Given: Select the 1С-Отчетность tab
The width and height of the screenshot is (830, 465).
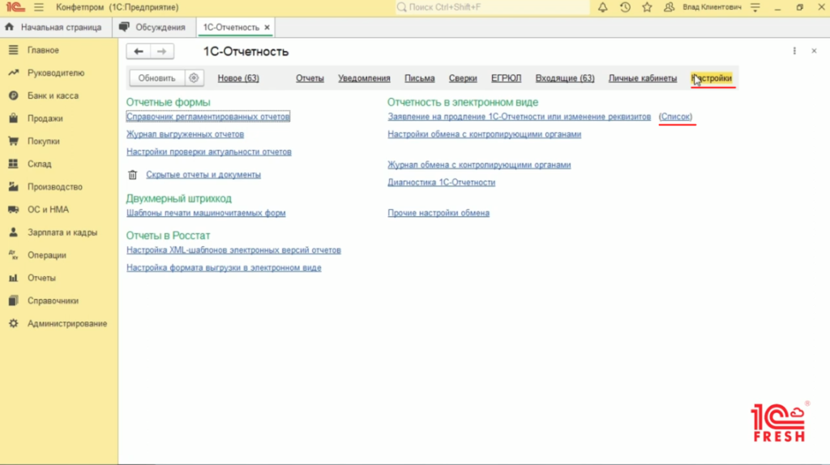Looking at the screenshot, I should [231, 27].
